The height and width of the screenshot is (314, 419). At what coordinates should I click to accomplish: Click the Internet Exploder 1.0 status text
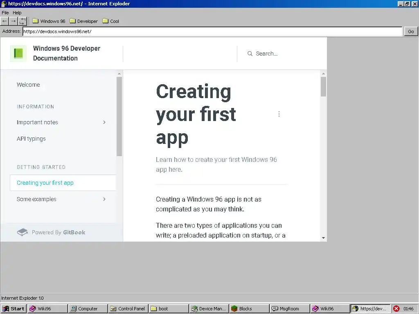pyautogui.click(x=23, y=298)
